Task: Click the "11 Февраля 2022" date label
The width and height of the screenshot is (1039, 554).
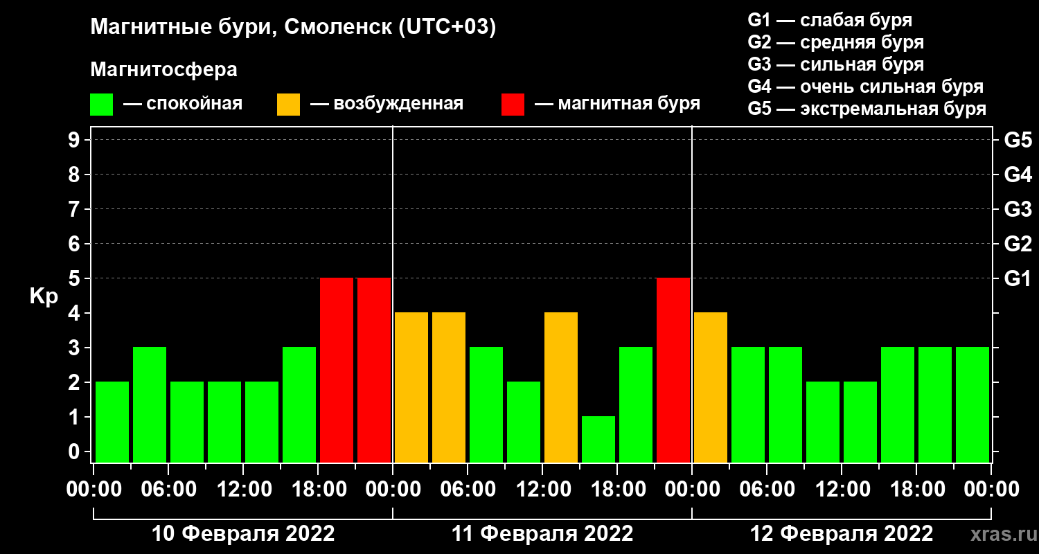Action: (542, 534)
